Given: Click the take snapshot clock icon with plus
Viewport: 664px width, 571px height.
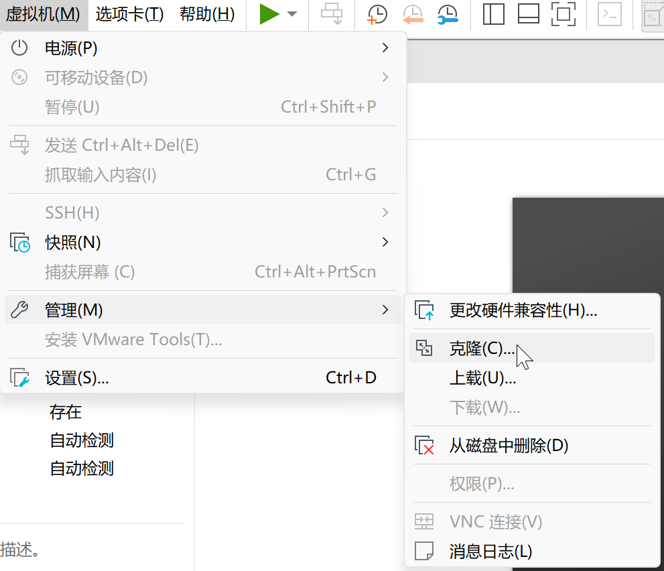Looking at the screenshot, I should tap(377, 14).
